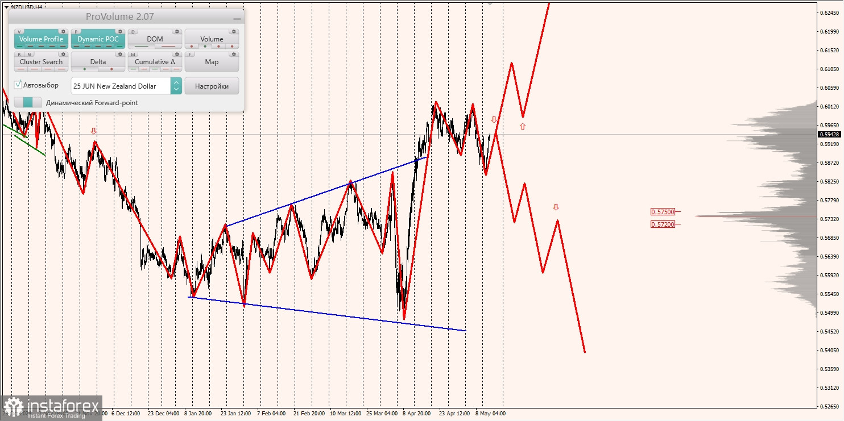Click the M hotkey tag on Cumulative Δ

pyautogui.click(x=133, y=55)
